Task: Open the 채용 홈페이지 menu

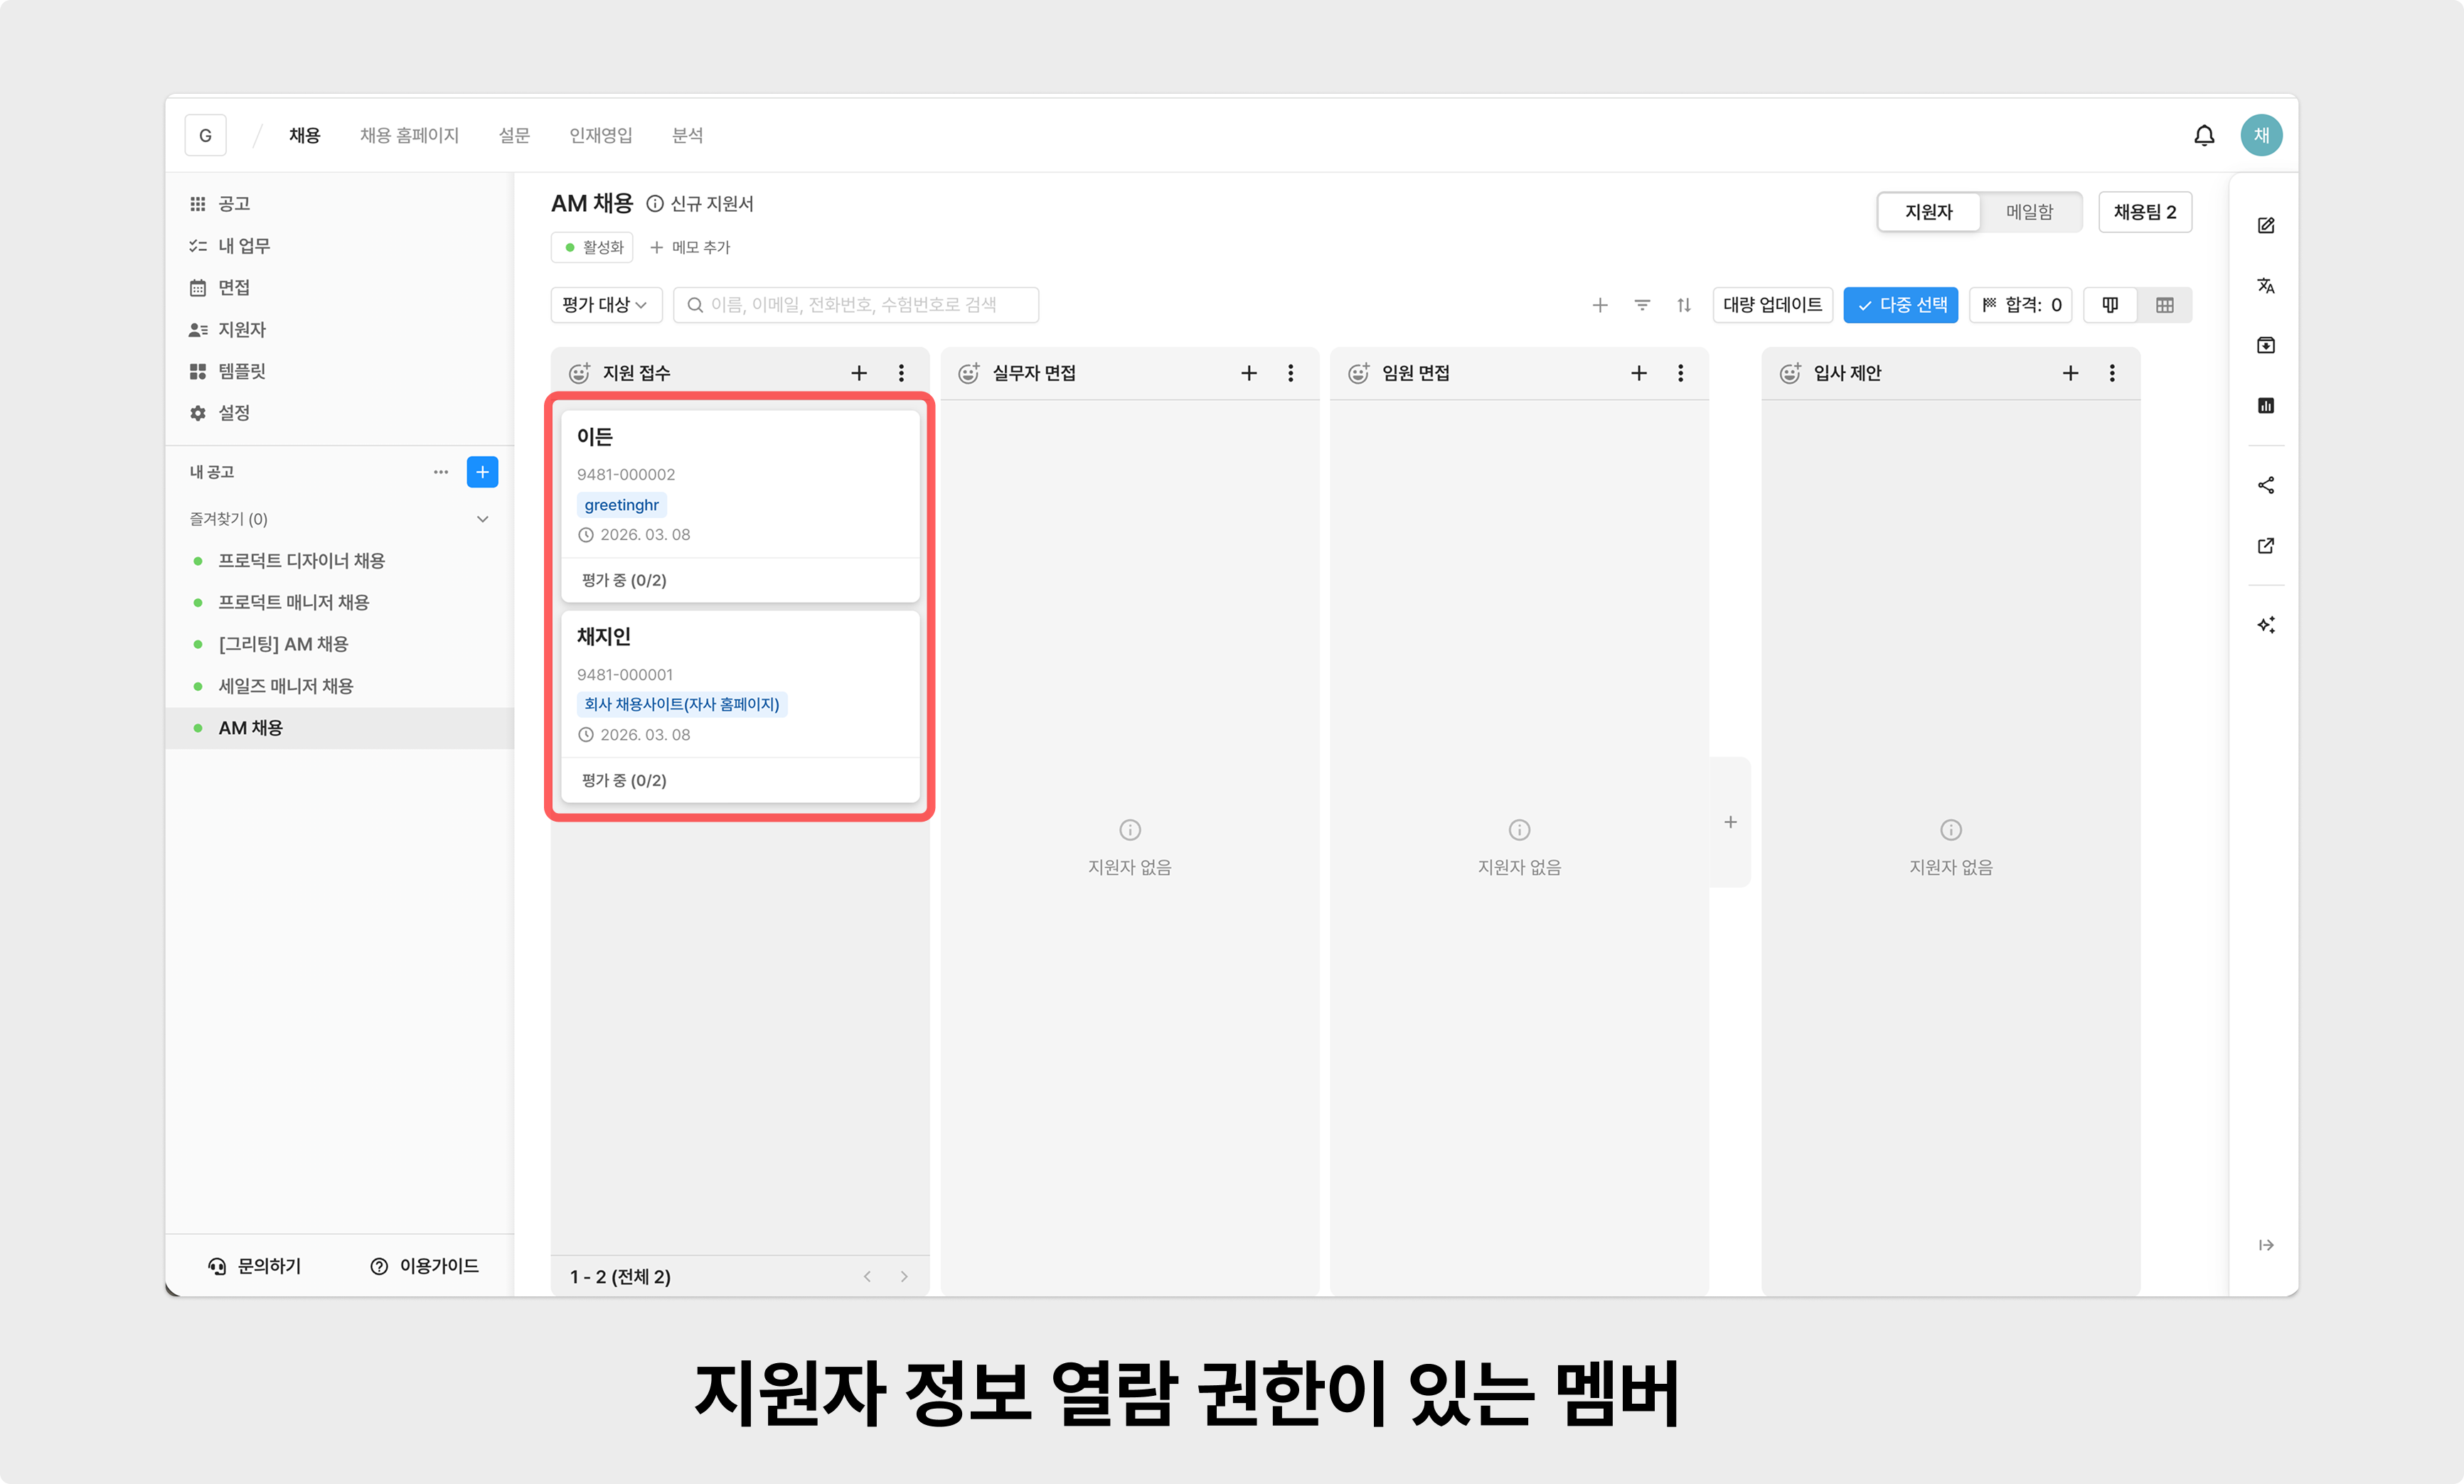Action: [409, 135]
